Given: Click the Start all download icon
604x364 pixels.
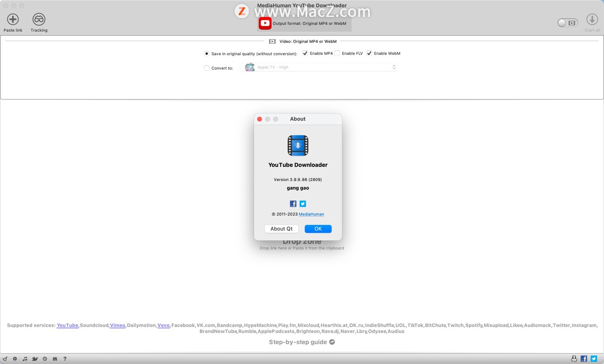Looking at the screenshot, I should [x=592, y=19].
